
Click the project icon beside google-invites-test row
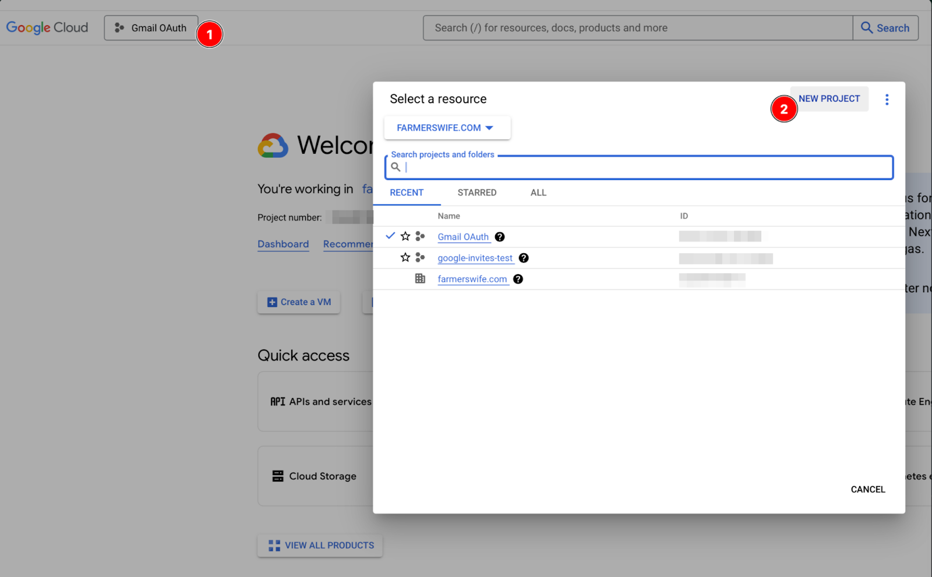coord(420,257)
